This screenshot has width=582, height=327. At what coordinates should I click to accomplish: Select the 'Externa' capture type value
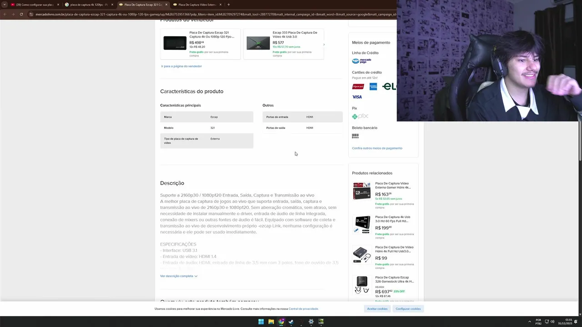(x=215, y=139)
